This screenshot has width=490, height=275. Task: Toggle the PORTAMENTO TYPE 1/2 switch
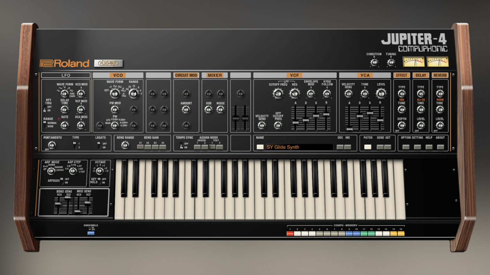(74, 145)
